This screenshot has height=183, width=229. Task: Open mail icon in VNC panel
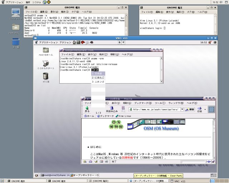[87, 43]
